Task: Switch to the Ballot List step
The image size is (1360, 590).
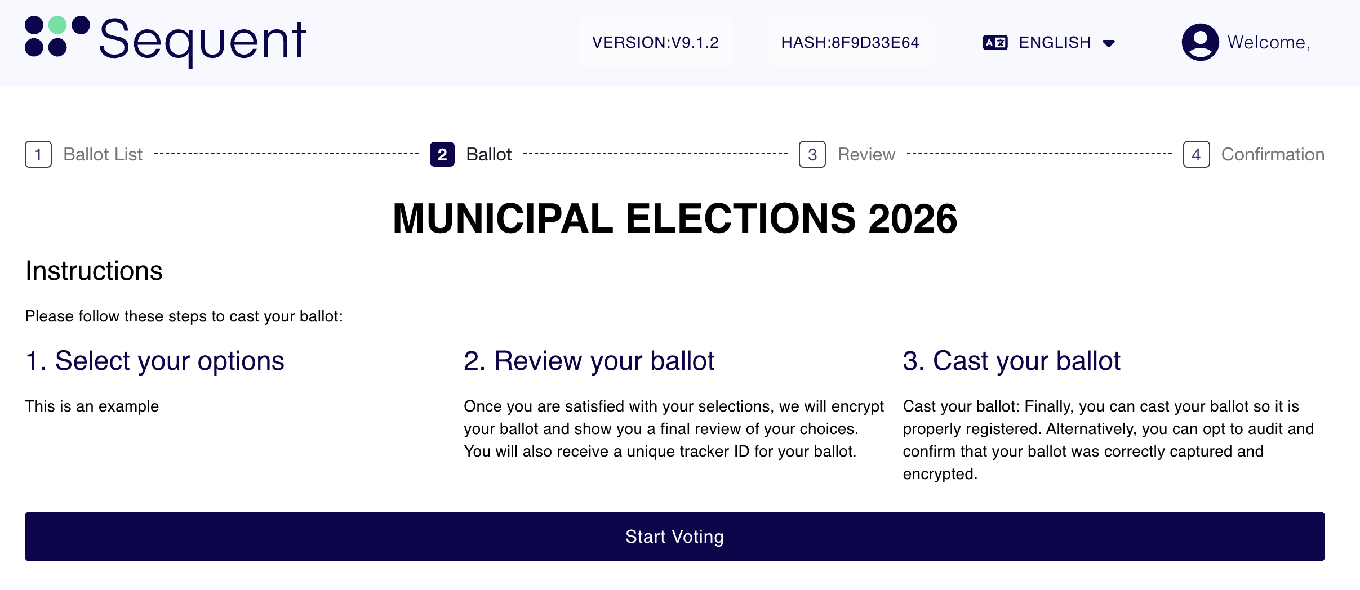Action: pos(103,154)
